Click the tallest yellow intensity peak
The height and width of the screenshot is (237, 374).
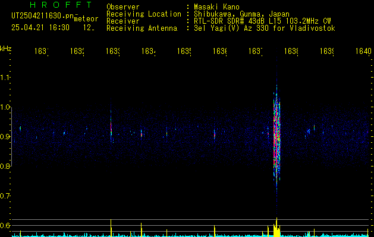click(x=276, y=227)
